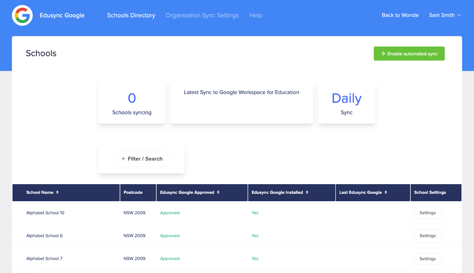This screenshot has height=273, width=474.
Task: Click Yes installed value for Alphabet School 7
Action: click(255, 258)
